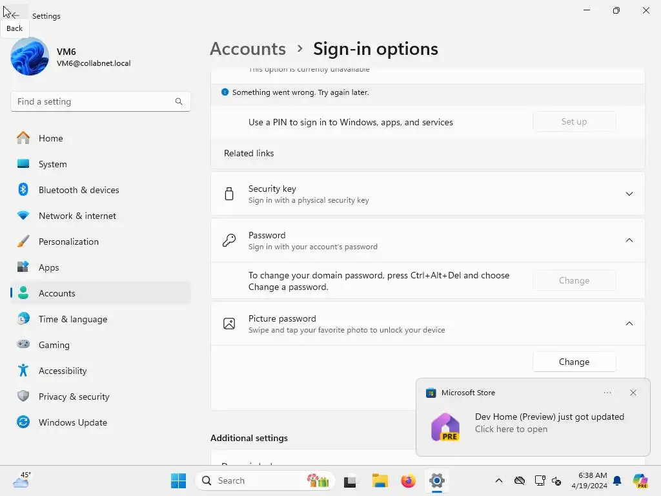Click the Password key icon
Screen dimensions: 661x496
pos(229,240)
